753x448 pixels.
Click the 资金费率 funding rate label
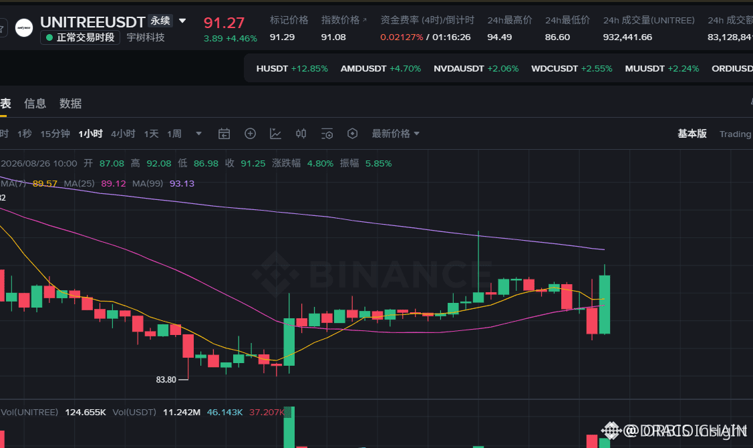click(x=428, y=20)
